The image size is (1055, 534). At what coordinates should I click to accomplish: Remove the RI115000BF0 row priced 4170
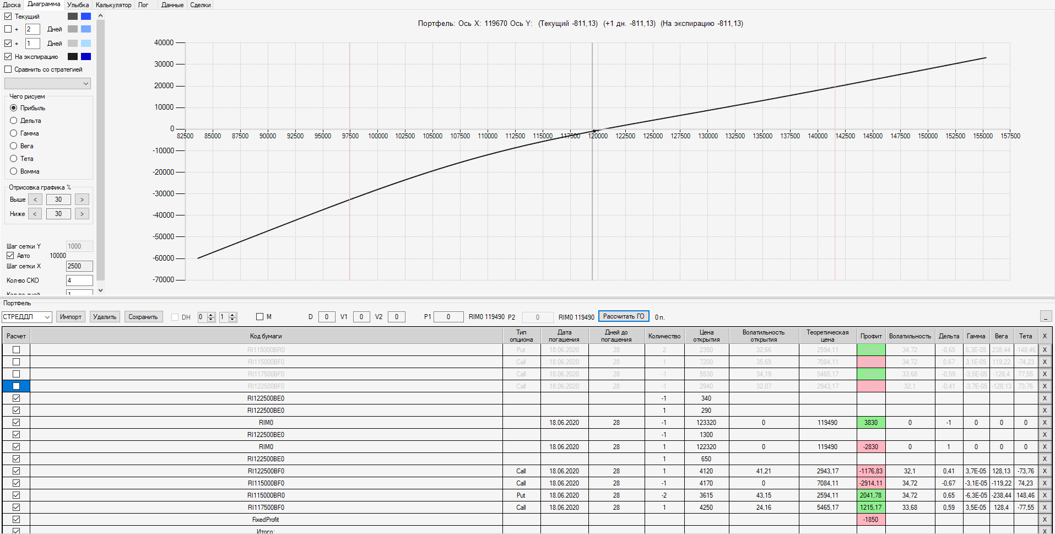pyautogui.click(x=1045, y=483)
